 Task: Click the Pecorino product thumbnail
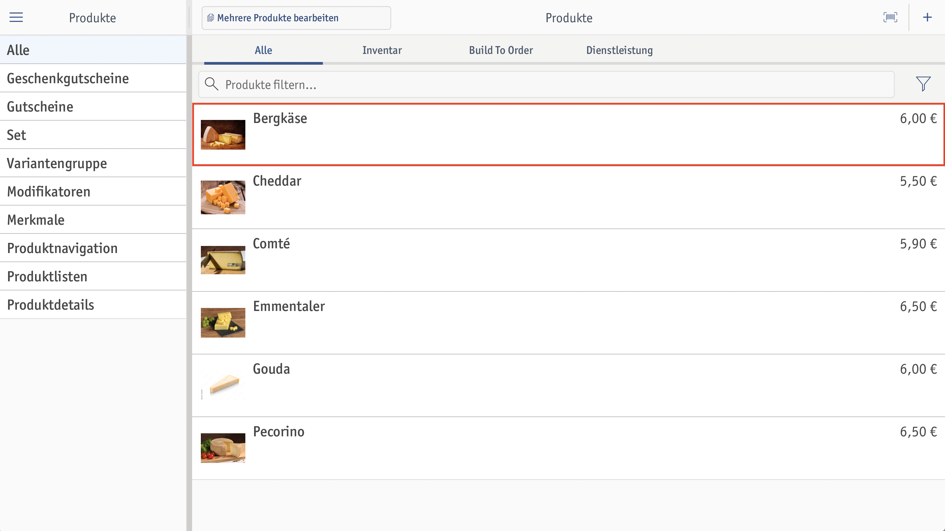pos(223,448)
